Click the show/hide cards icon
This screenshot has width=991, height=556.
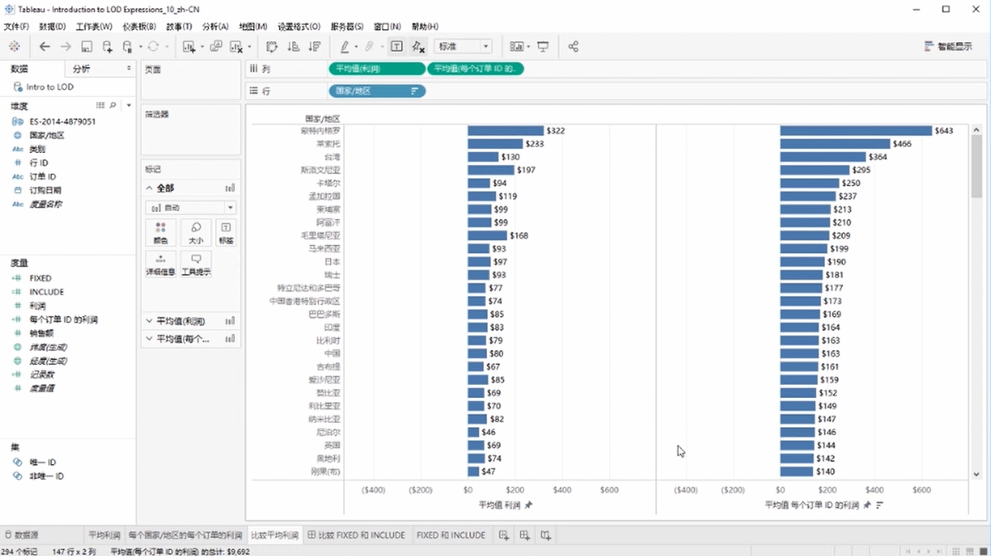point(517,47)
